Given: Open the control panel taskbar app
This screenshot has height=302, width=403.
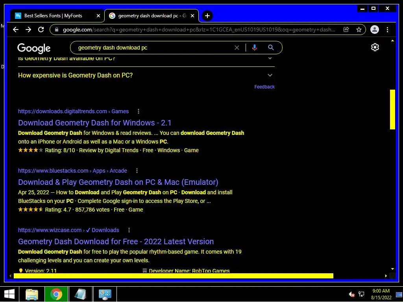Looking at the screenshot, I should 105,294.
